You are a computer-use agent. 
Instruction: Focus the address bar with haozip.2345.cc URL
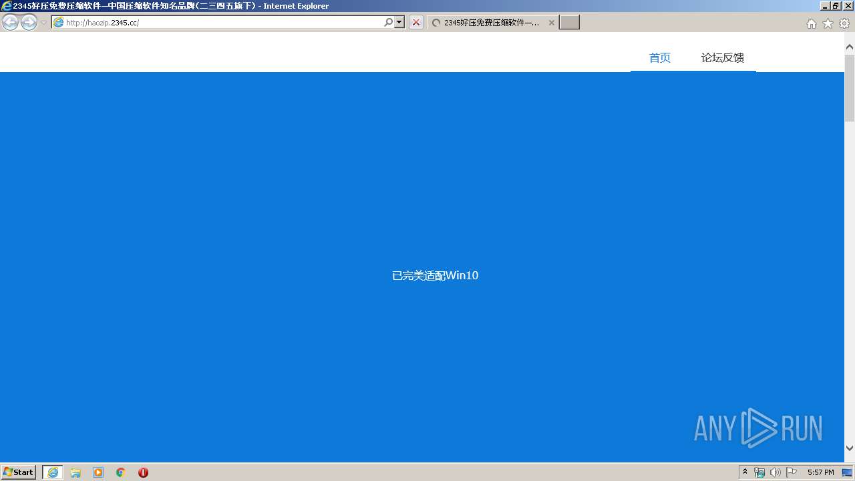click(217, 22)
